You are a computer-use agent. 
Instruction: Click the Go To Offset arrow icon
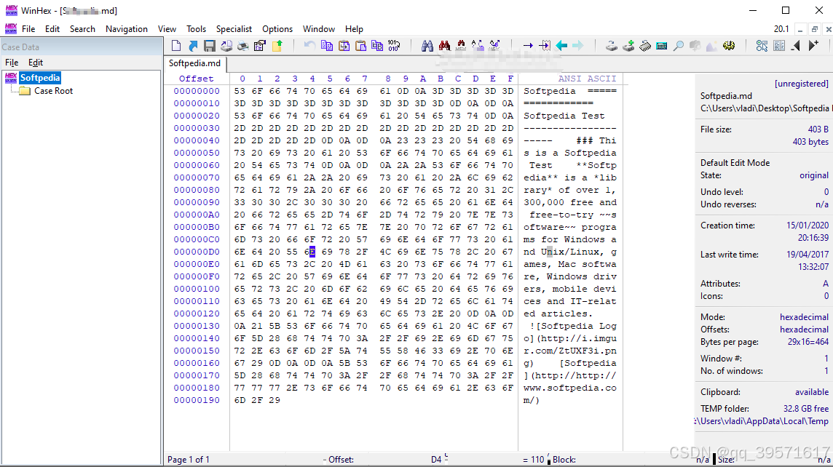(x=527, y=46)
